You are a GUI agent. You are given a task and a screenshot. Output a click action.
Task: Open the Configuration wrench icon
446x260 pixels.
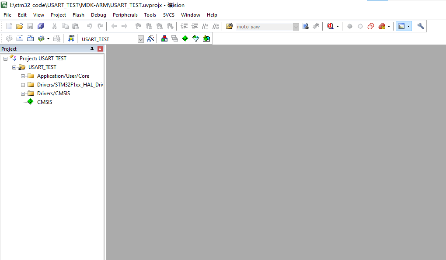[x=421, y=26]
